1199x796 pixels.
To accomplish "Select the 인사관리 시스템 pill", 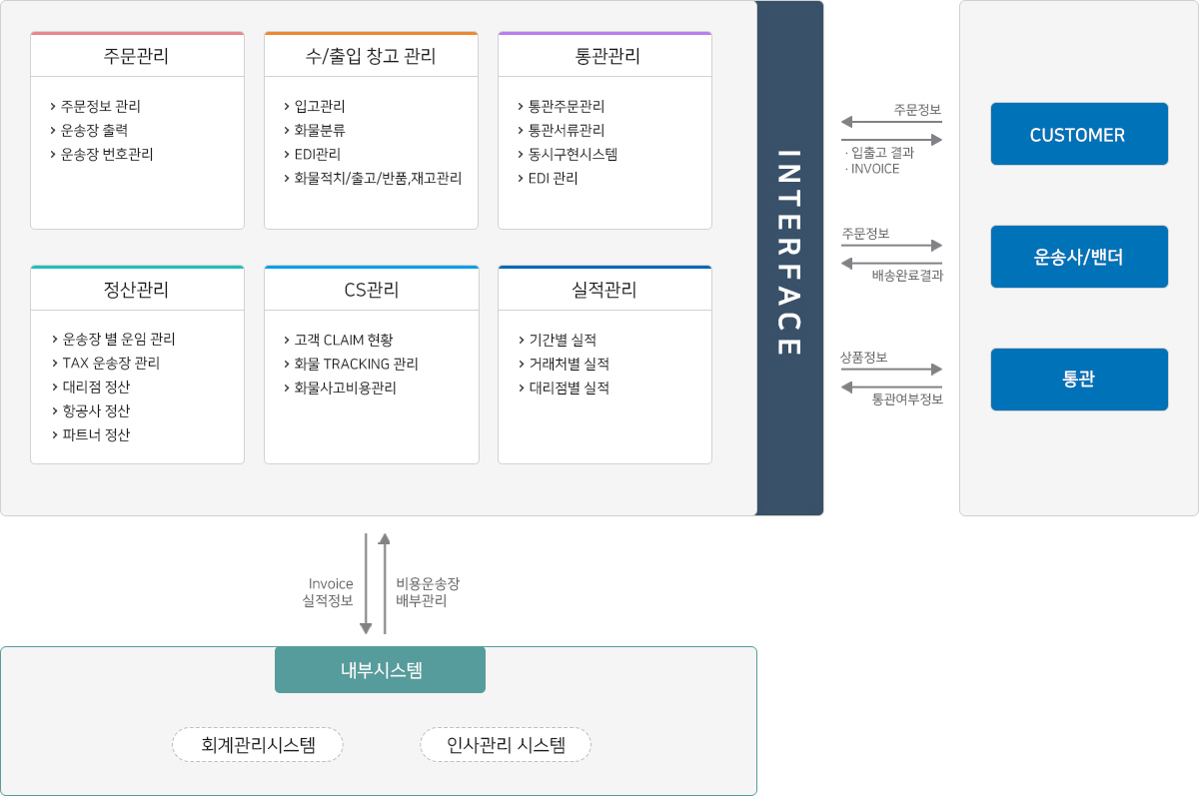I will [506, 744].
